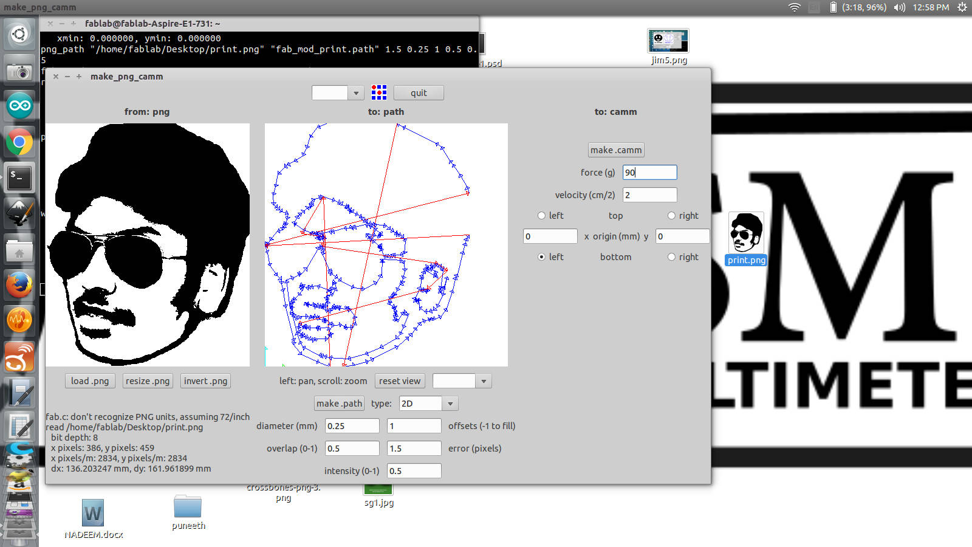Click the reset view button

tap(400, 381)
